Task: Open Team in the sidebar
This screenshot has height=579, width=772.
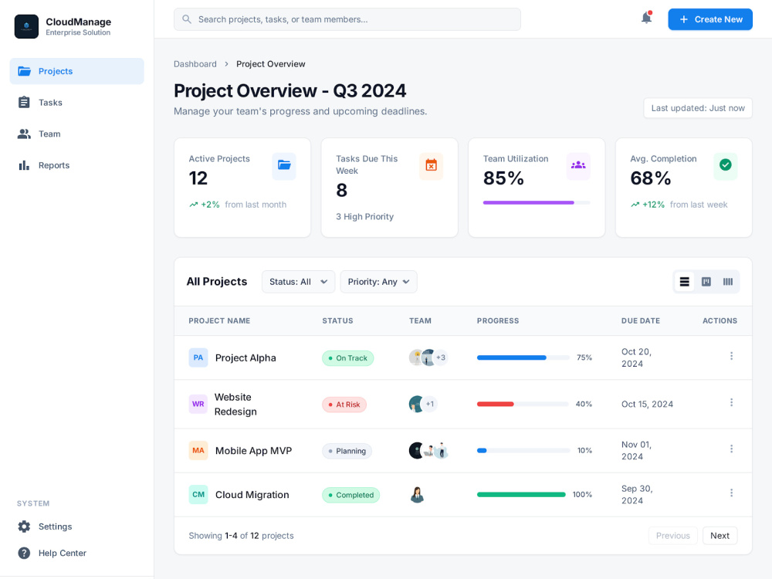Action: [x=76, y=134]
